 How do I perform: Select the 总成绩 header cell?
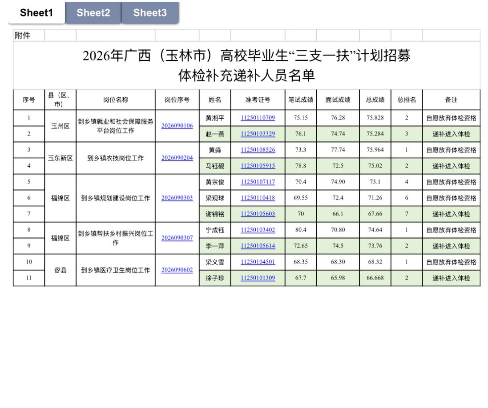point(375,100)
